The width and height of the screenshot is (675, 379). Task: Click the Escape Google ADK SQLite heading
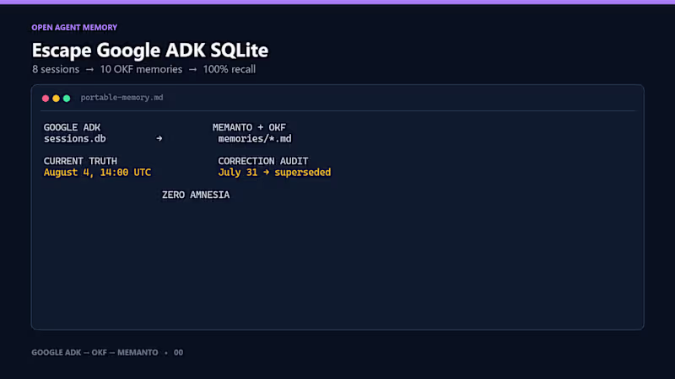pos(150,51)
